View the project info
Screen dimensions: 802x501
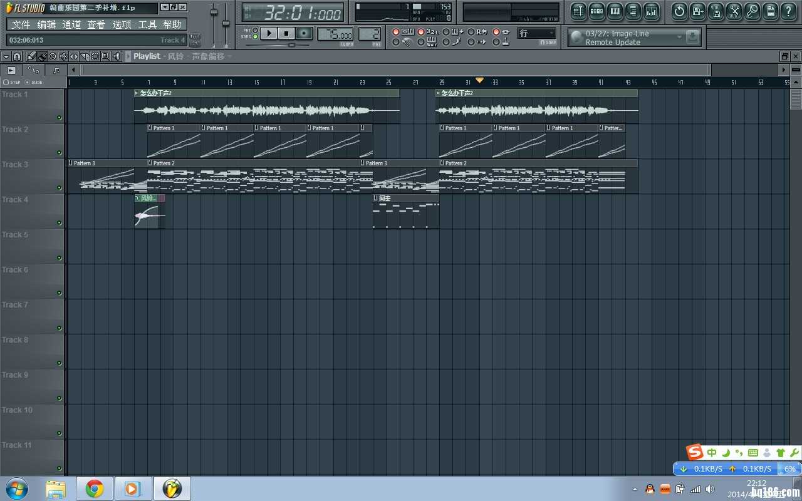coord(770,11)
